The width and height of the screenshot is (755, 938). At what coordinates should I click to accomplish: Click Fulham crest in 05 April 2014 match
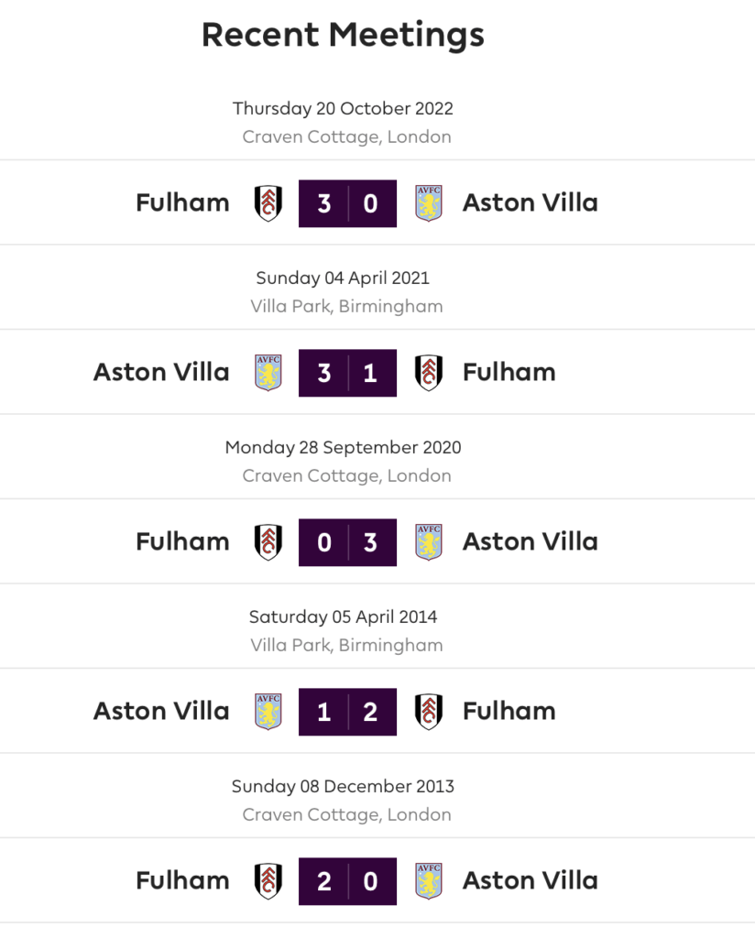coord(428,711)
